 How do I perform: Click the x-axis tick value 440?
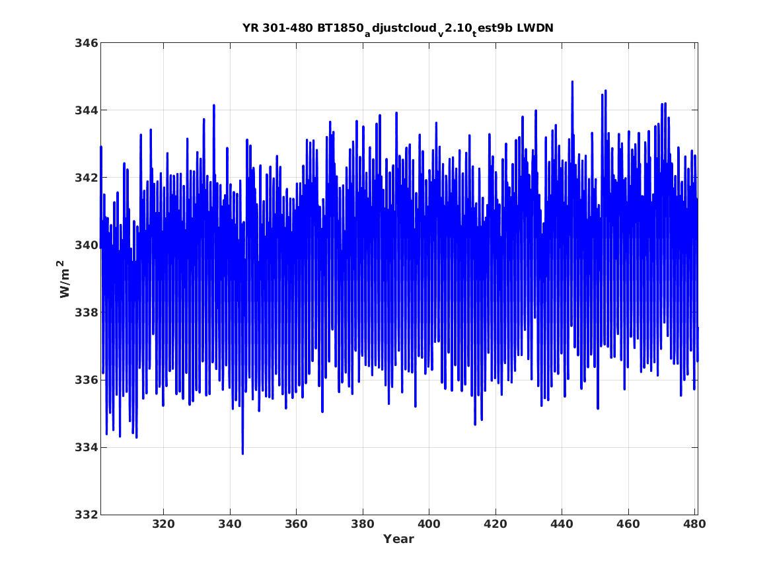[562, 524]
